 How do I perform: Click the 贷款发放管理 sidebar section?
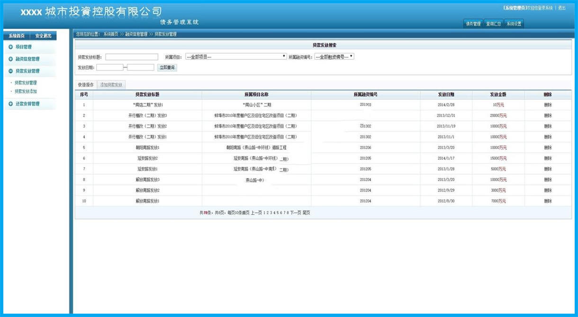point(27,71)
